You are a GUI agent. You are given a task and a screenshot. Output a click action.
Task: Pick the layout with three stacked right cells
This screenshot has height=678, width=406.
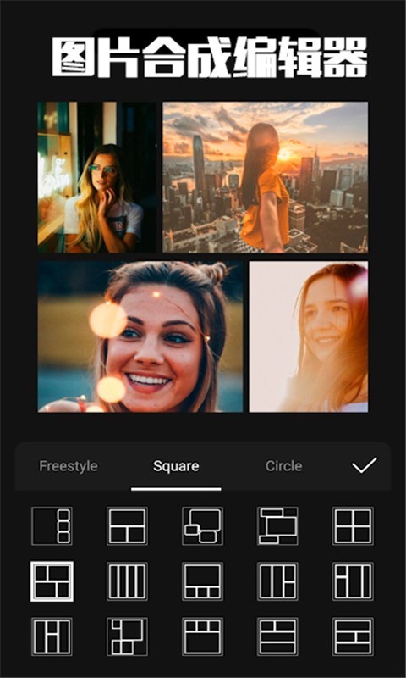(52, 525)
